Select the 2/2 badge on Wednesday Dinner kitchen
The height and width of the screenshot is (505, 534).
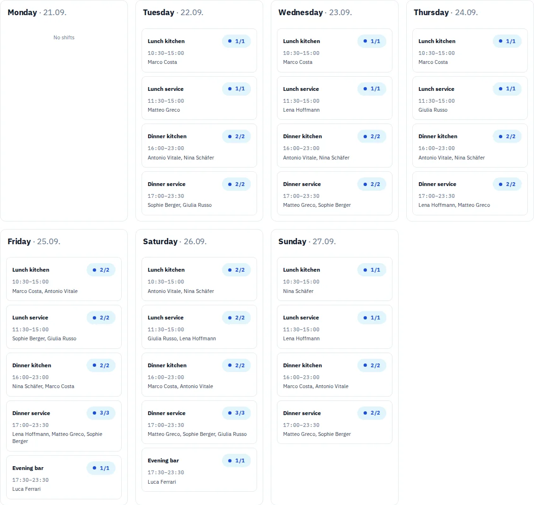[x=372, y=137]
